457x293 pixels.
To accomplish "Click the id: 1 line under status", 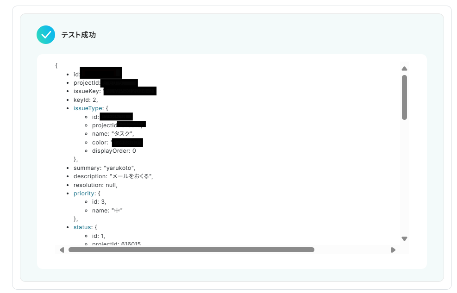I will pos(99,236).
